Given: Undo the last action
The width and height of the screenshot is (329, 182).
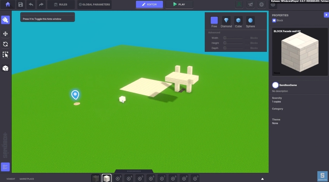Looking at the screenshot, I should click(31, 4).
